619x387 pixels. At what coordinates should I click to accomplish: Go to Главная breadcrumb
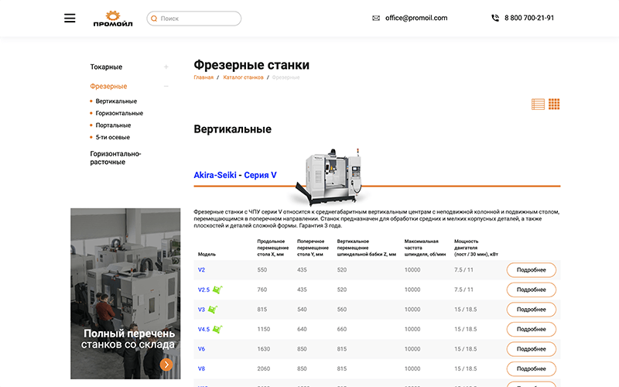(x=203, y=77)
